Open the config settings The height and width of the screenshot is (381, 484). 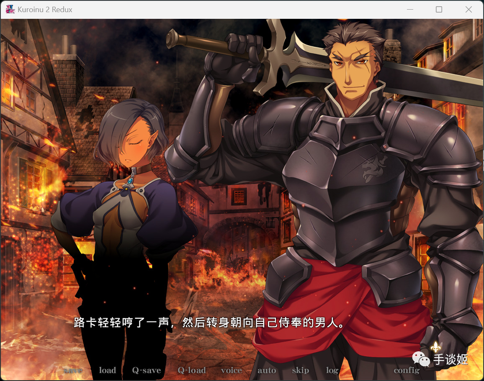407,370
